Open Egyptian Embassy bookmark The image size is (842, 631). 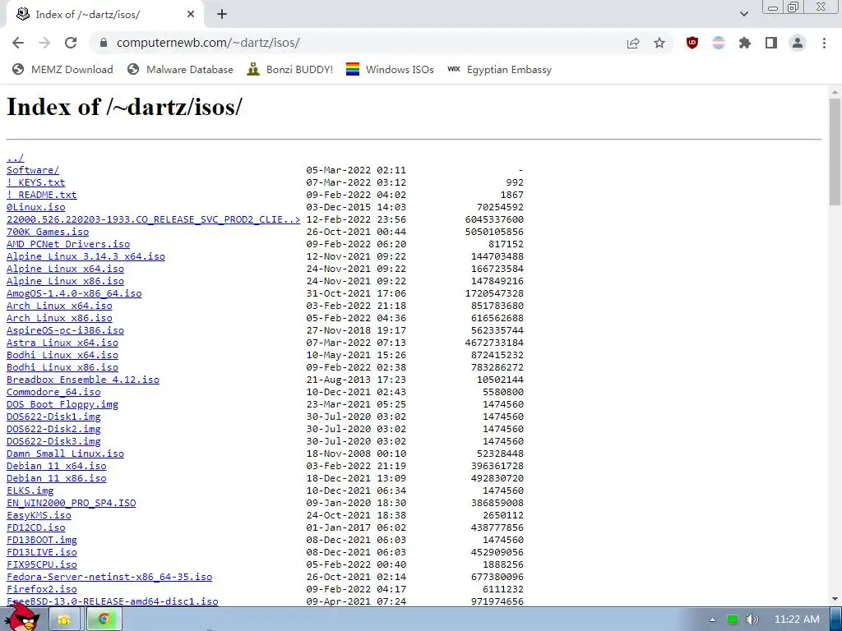pos(499,69)
